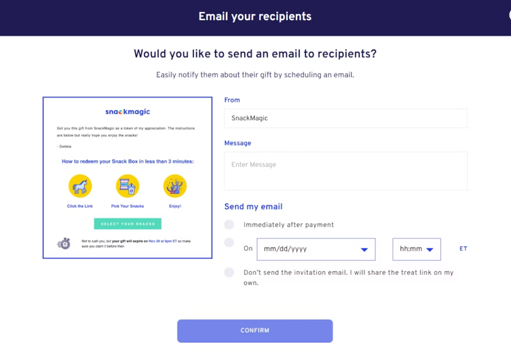The height and width of the screenshot is (353, 511).
Task: Click the unicorn 'Click the Link' icon
Action: [80, 185]
